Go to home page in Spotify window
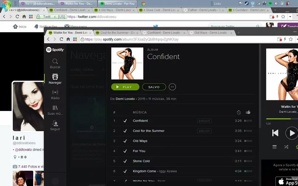298x186 pixels. point(68,39)
